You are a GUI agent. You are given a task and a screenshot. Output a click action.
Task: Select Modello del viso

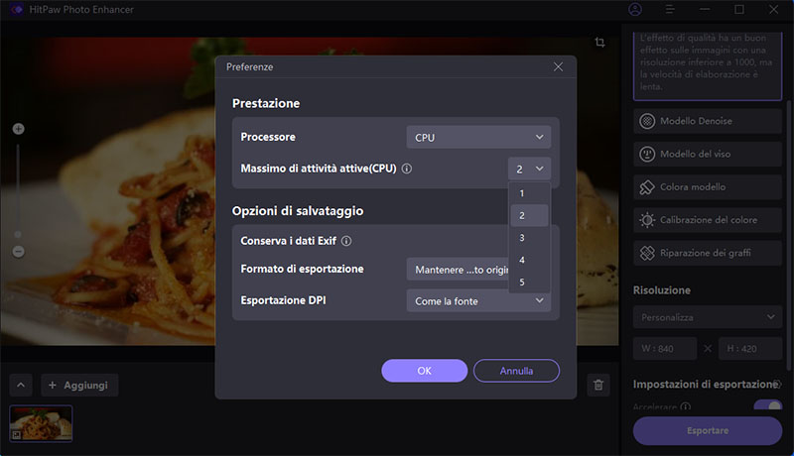pos(708,155)
